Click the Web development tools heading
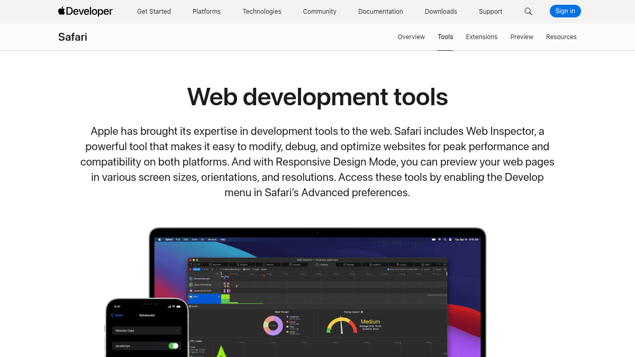The image size is (635, 357). tap(317, 97)
